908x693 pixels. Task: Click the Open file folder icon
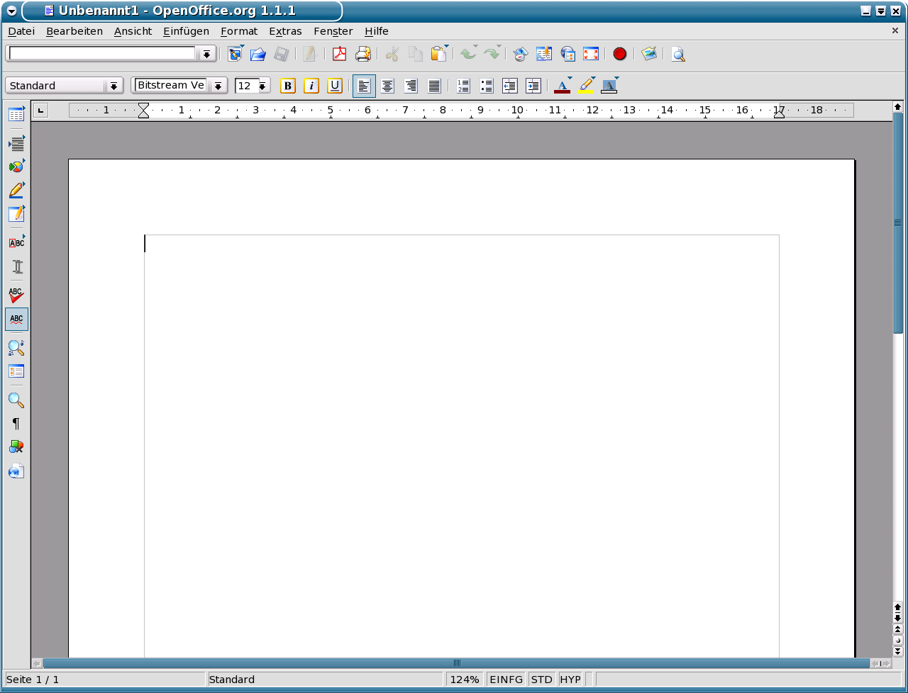pos(258,54)
